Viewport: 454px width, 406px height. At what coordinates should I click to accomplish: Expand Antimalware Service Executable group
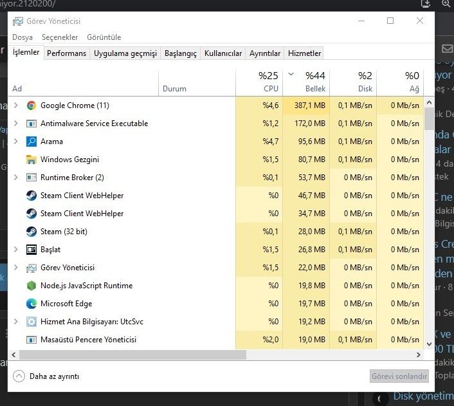(16, 124)
